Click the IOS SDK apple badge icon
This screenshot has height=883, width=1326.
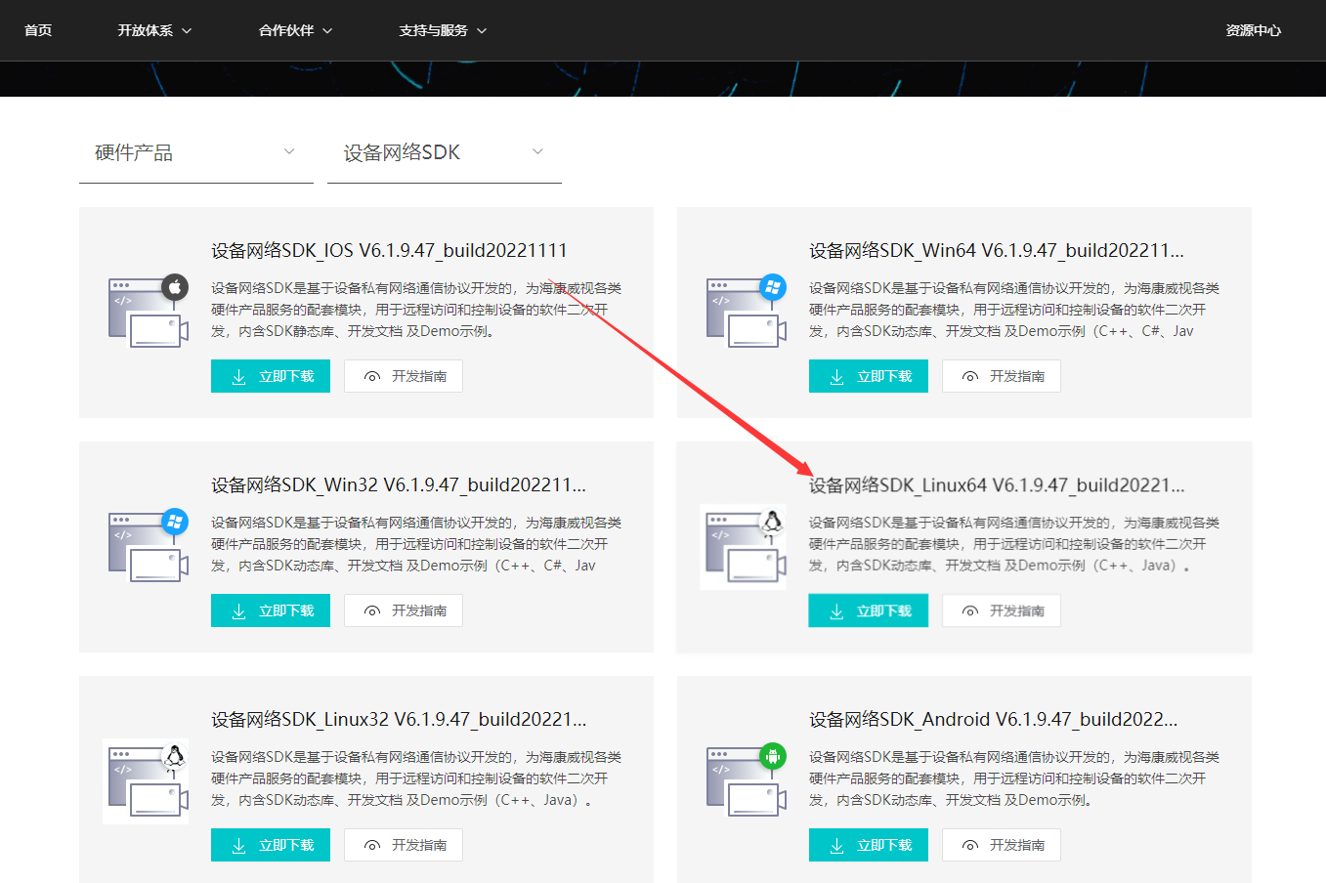coord(175,287)
